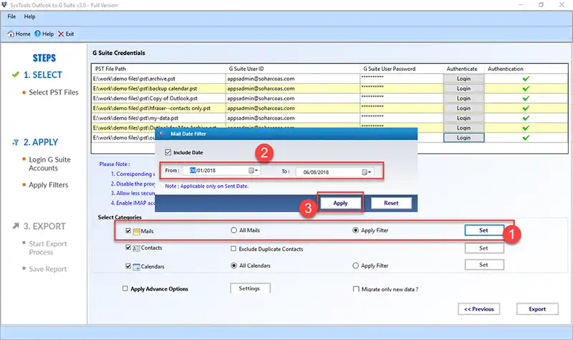Click Login button for my-data.pst row
Viewport: 573px width, 340px height.
pyautogui.click(x=463, y=118)
